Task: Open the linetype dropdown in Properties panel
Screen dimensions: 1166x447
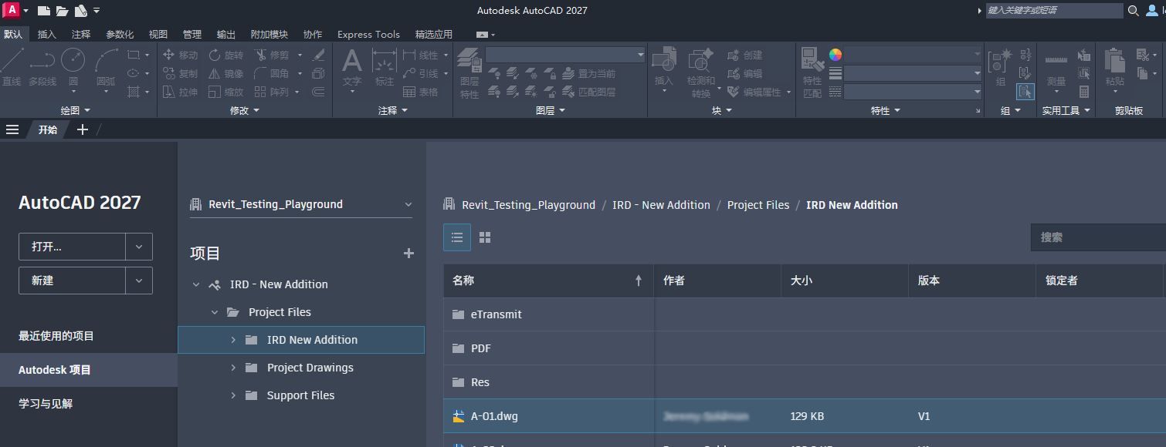Action: point(913,92)
